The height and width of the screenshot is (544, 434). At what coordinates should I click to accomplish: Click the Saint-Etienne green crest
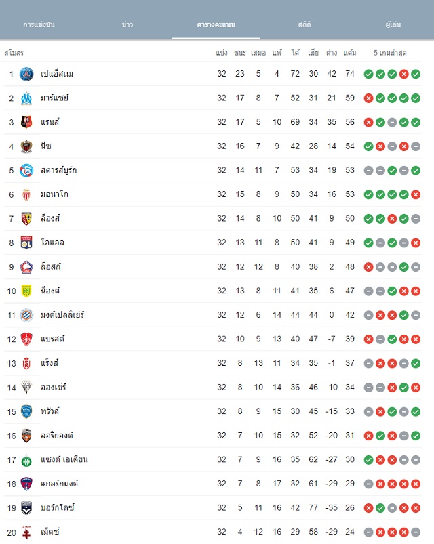tap(26, 460)
